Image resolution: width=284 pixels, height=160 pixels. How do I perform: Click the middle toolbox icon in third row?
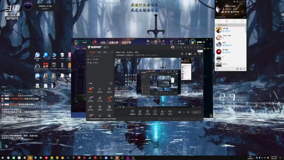(100, 108)
